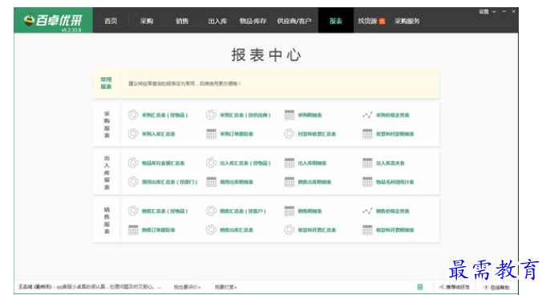The image size is (546, 295).
Task: Click the 销售报表 category label
Action: pyautogui.click(x=107, y=220)
